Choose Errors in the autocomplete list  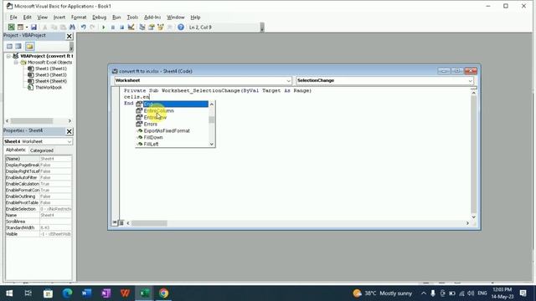coord(172,125)
